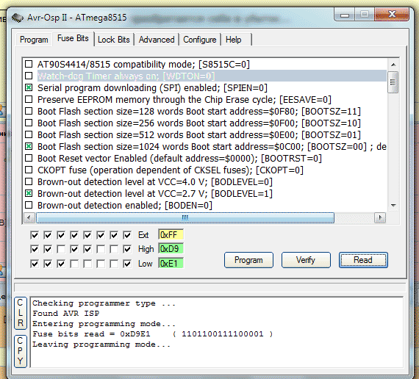Open the Help tab
The height and width of the screenshot is (379, 419).
(233, 40)
